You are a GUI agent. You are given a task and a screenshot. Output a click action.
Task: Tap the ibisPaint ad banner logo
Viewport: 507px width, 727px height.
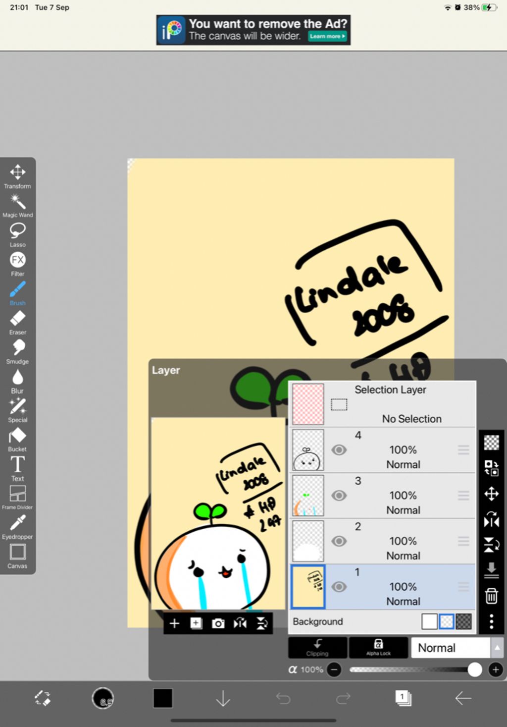coord(172,30)
